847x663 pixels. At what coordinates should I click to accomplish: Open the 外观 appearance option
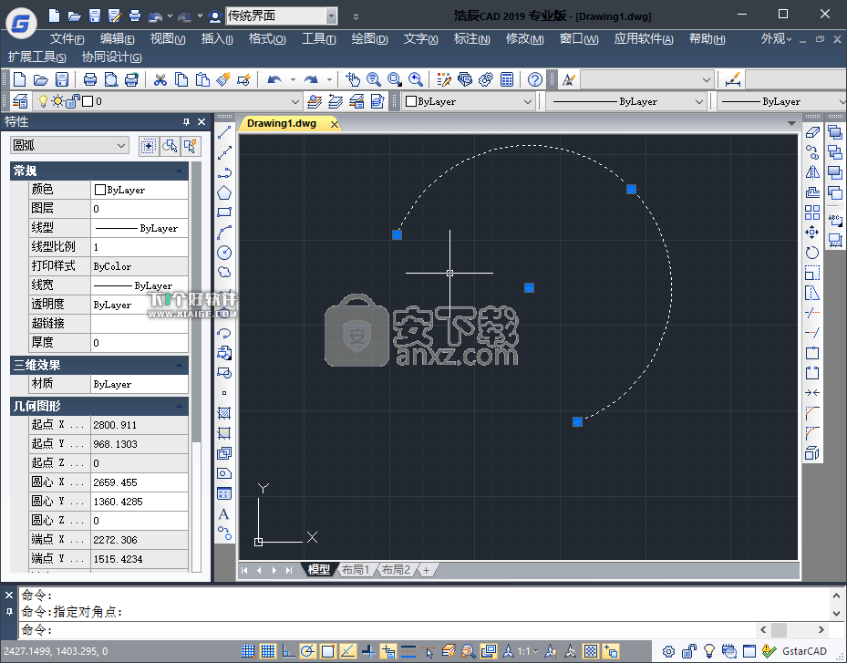(x=776, y=39)
